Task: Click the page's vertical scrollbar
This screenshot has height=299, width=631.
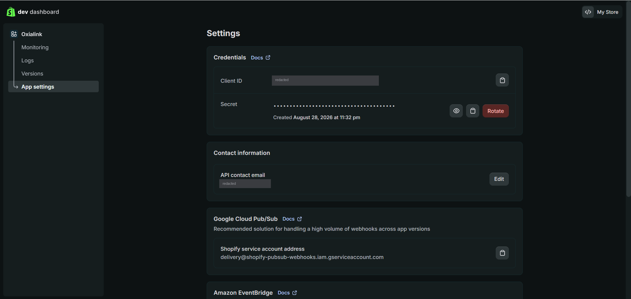Action: 628,98
